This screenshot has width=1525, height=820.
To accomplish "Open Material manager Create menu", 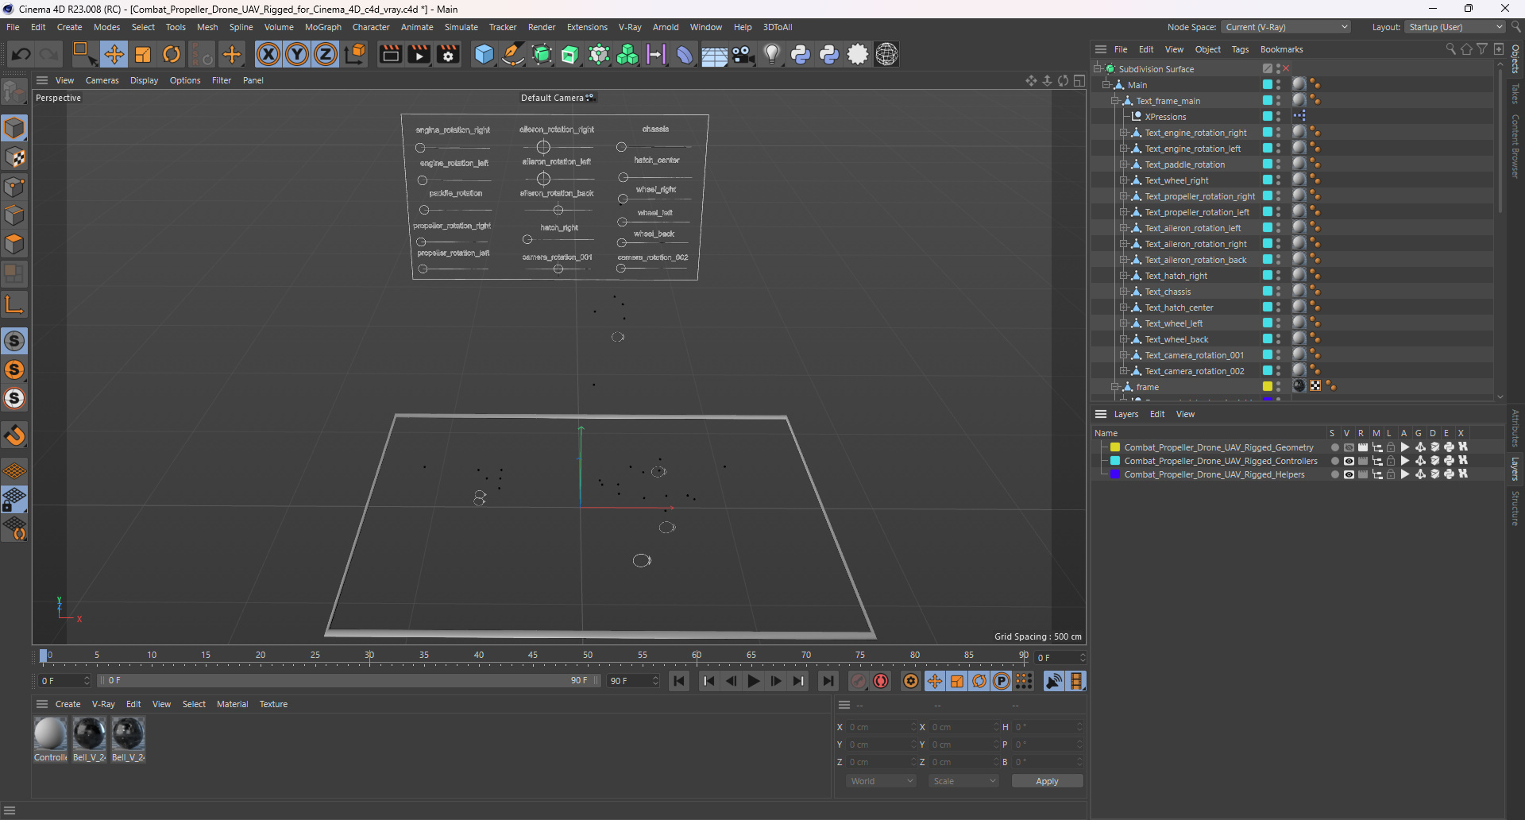I will pyautogui.click(x=68, y=704).
